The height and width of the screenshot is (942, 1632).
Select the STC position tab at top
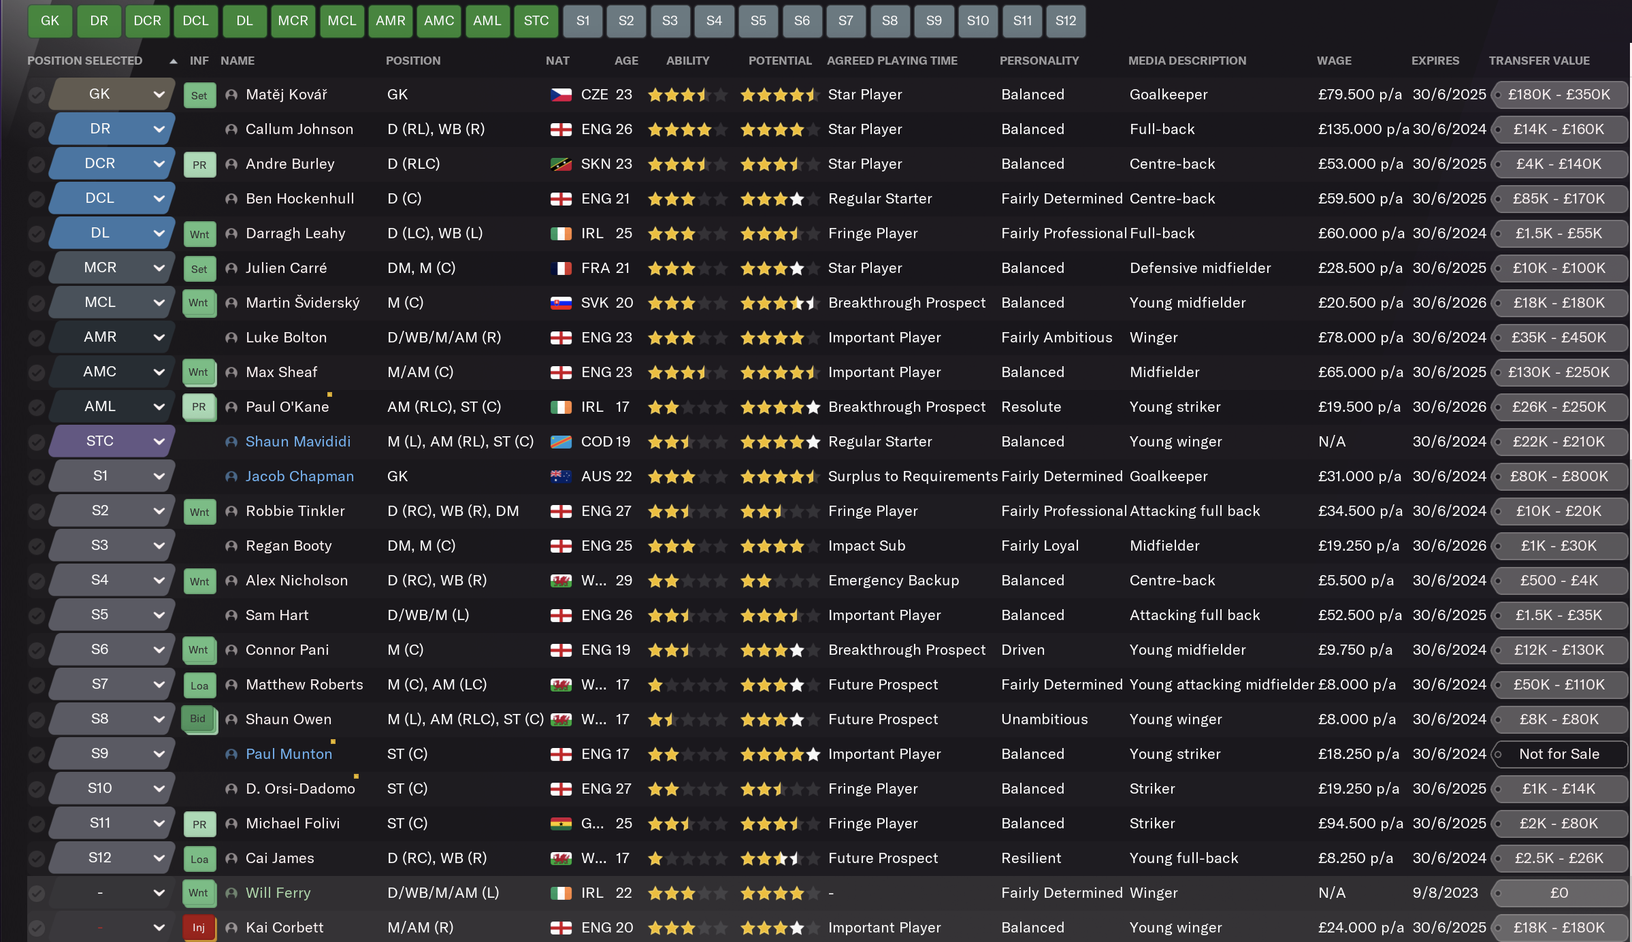coord(536,20)
